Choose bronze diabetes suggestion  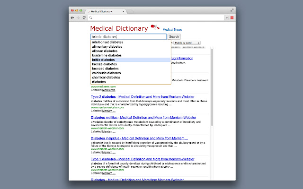point(131,64)
